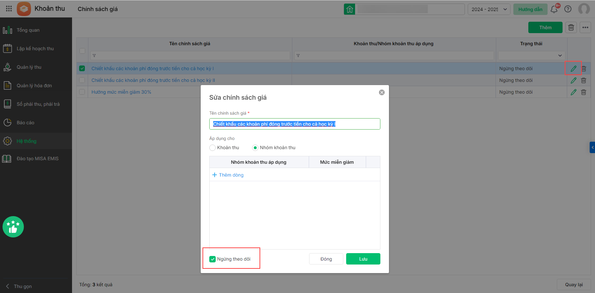Open the help question mark icon
This screenshot has width=595, height=293.
(x=568, y=9)
